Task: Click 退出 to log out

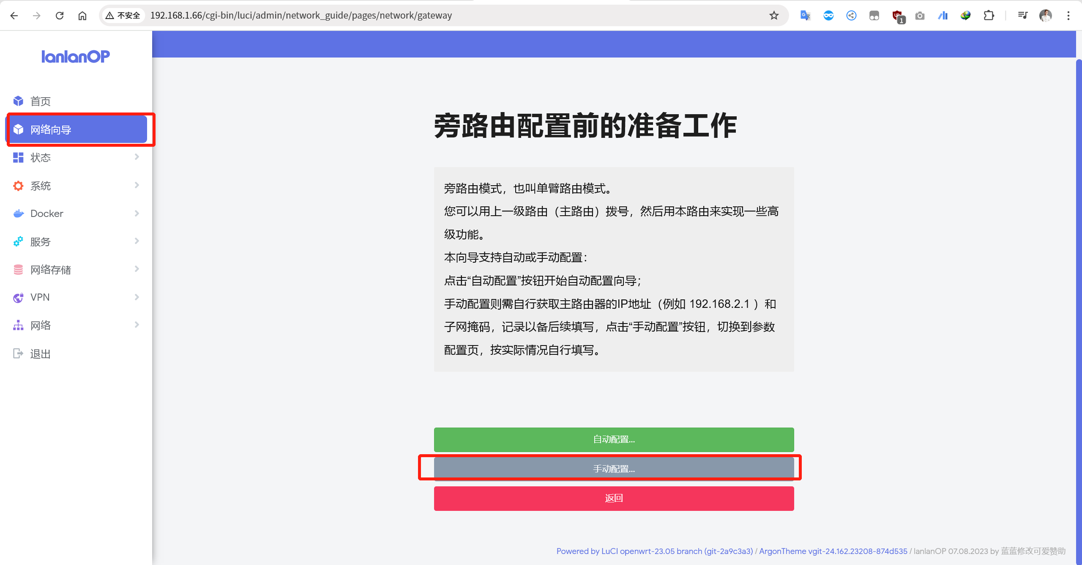Action: 41,354
